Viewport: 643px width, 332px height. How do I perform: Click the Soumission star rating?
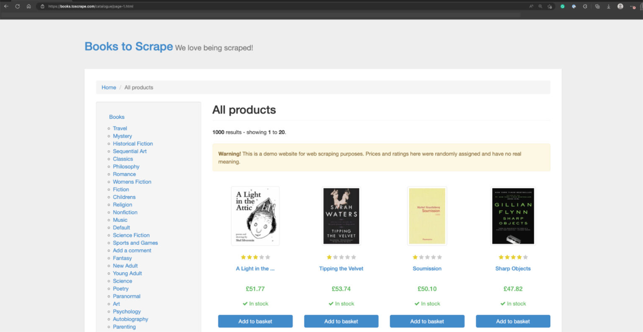click(427, 257)
